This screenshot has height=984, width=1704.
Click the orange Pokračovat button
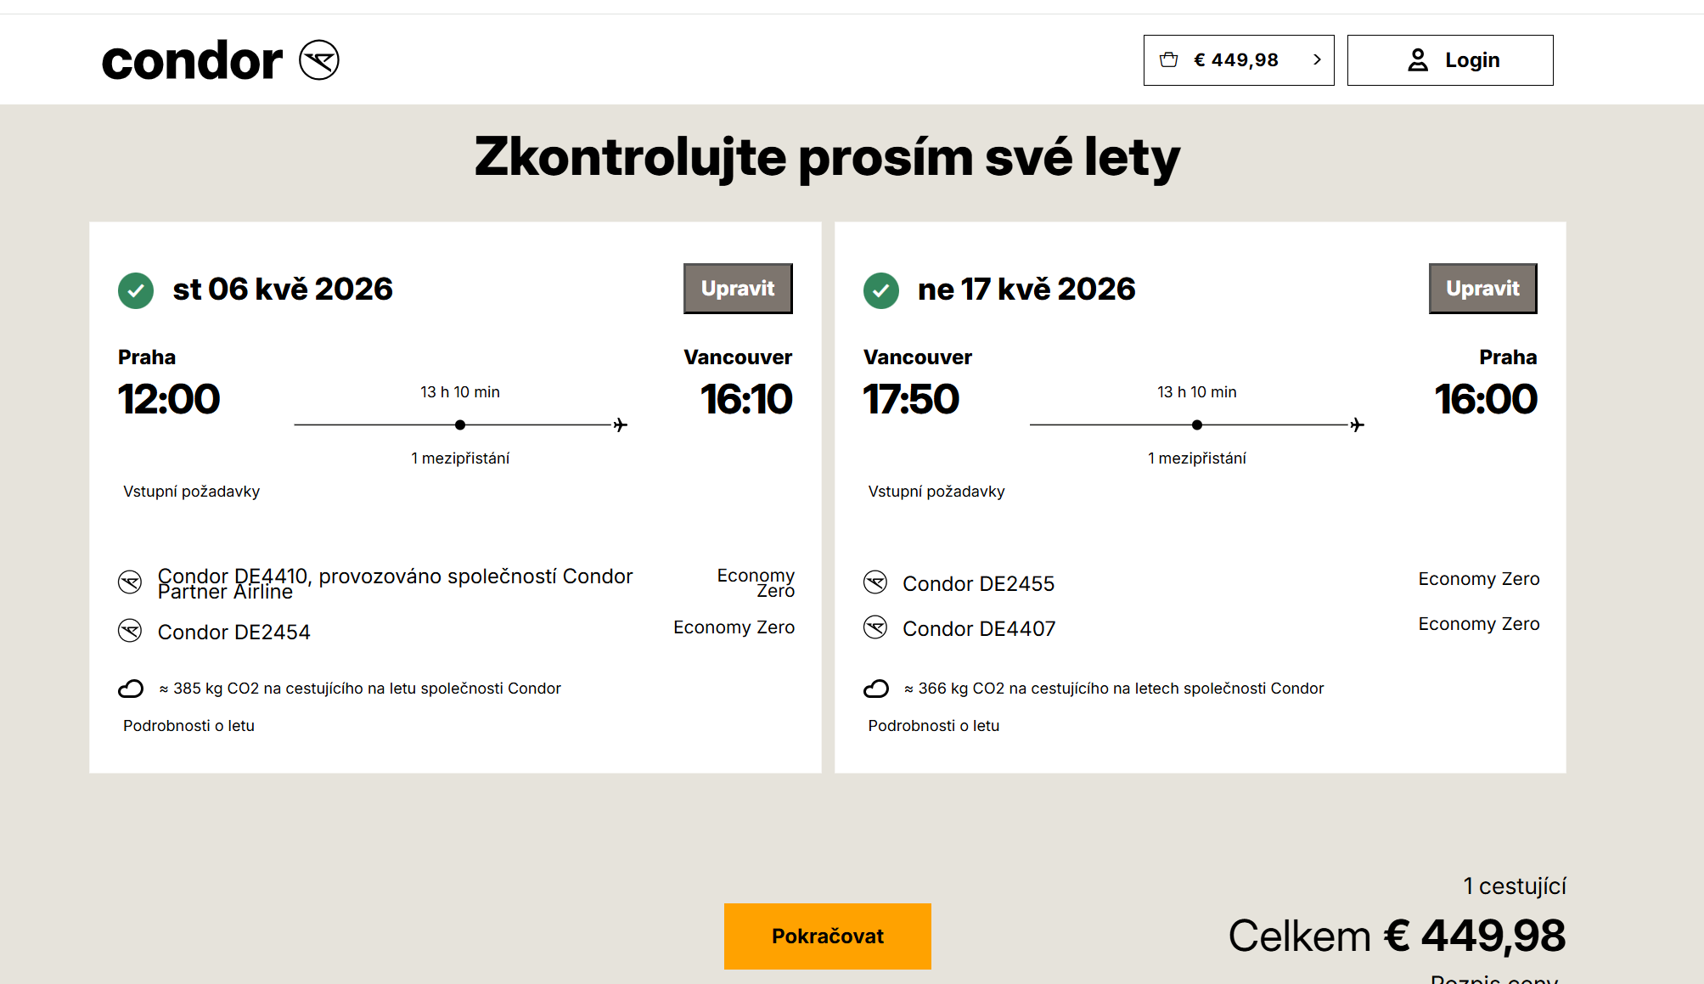click(827, 936)
